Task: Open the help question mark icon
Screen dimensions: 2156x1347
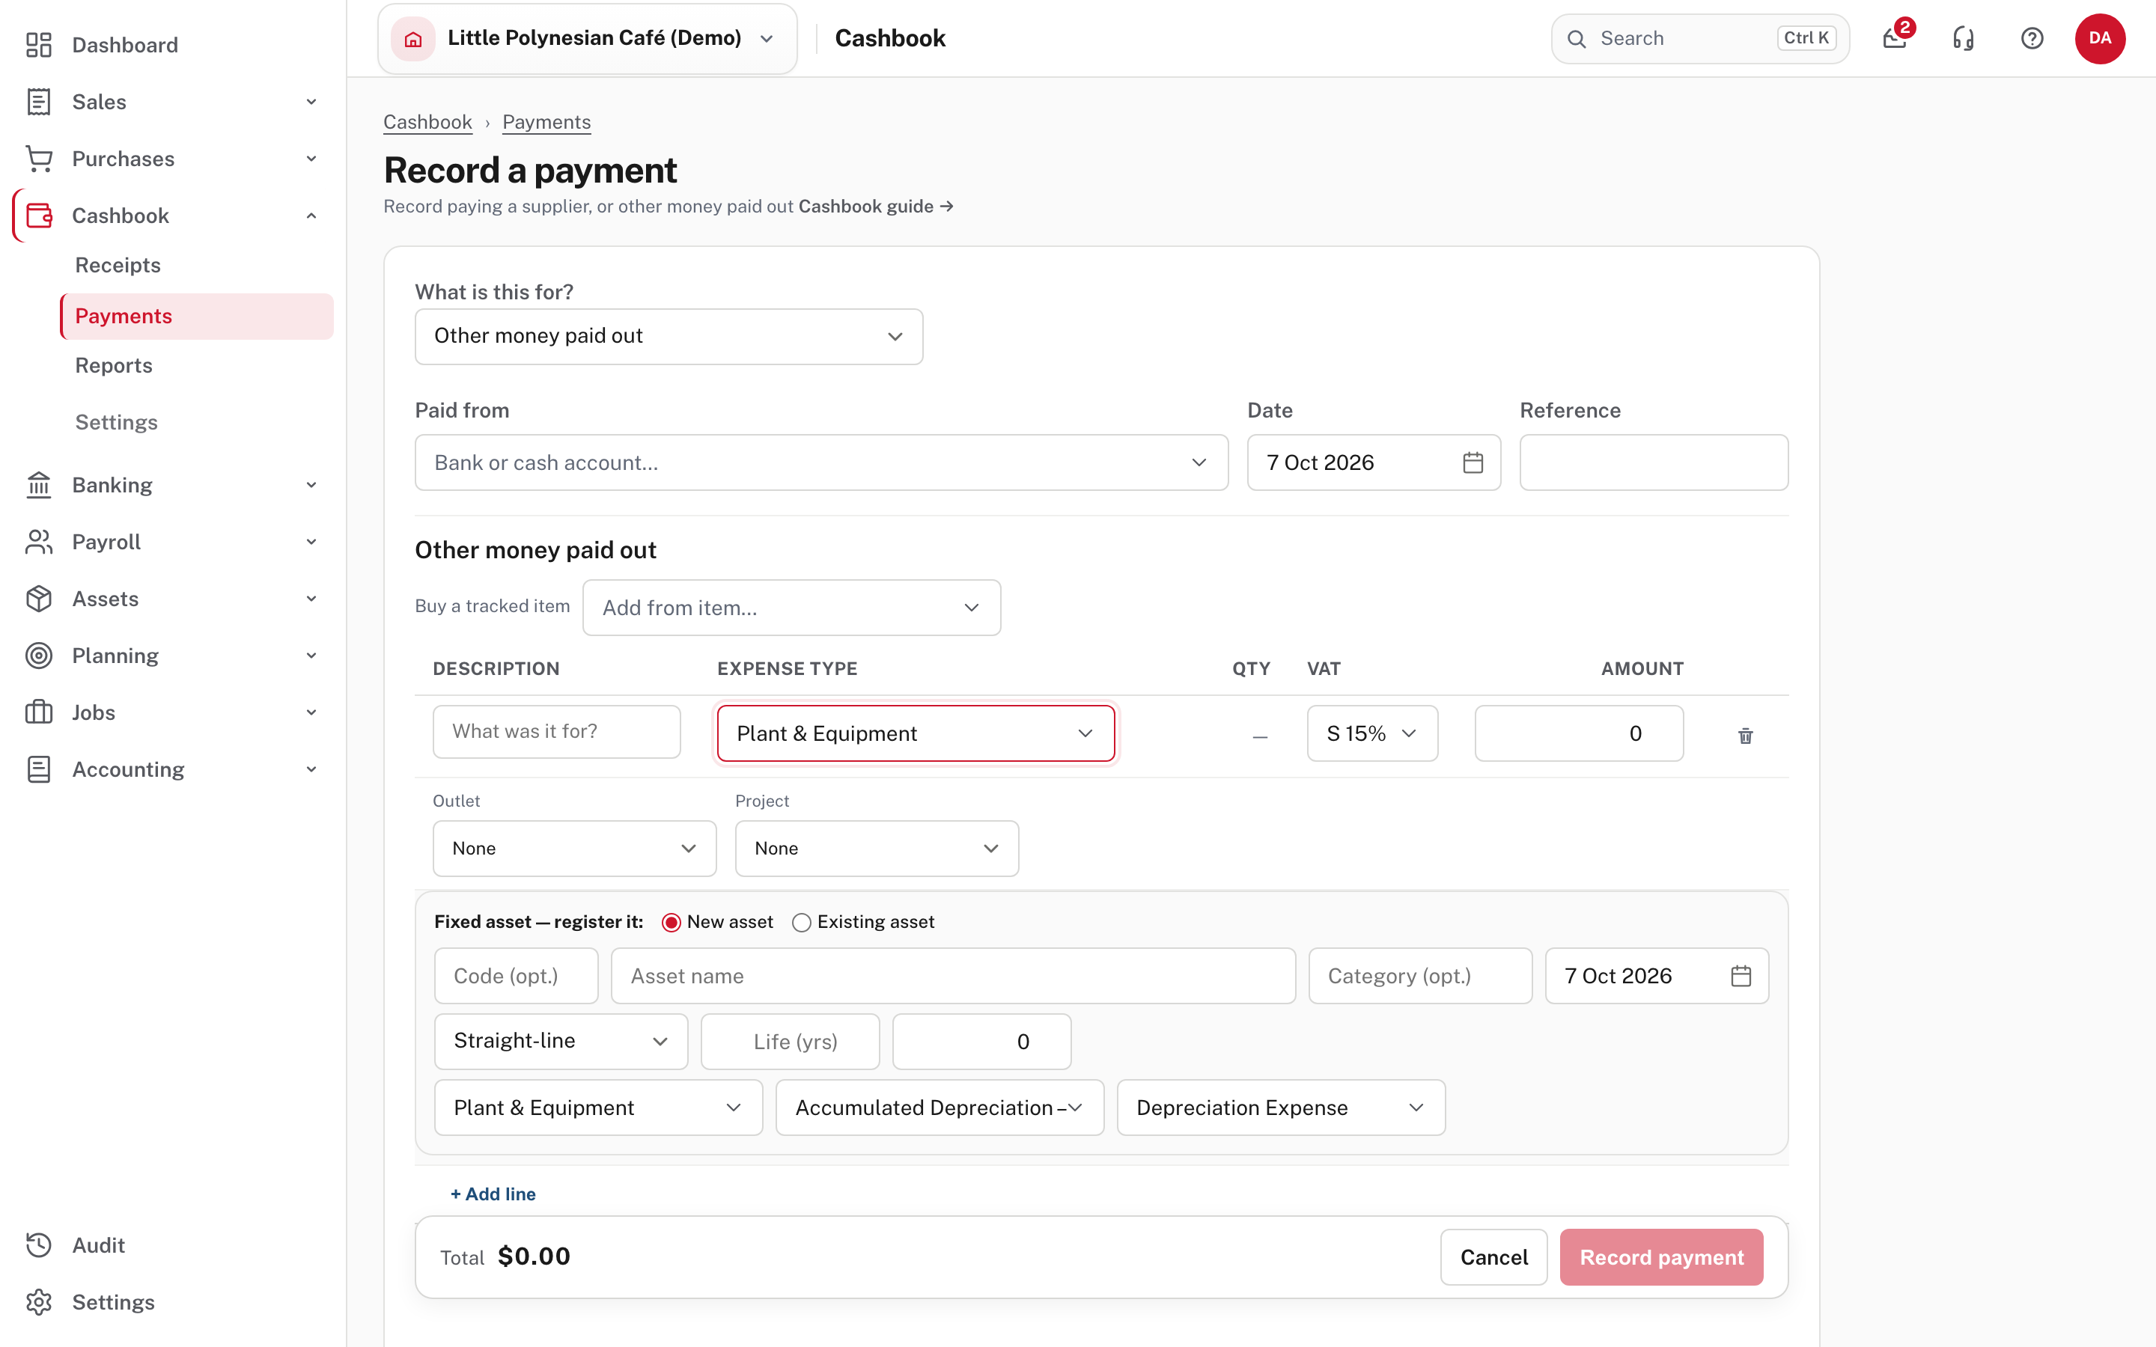Action: [2032, 38]
